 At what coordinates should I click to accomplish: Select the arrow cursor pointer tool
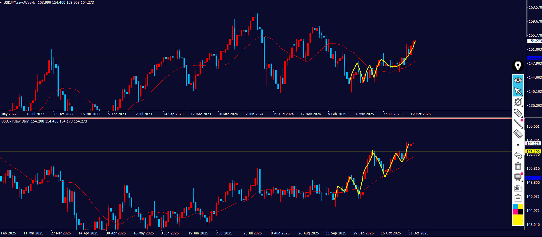[518, 91]
